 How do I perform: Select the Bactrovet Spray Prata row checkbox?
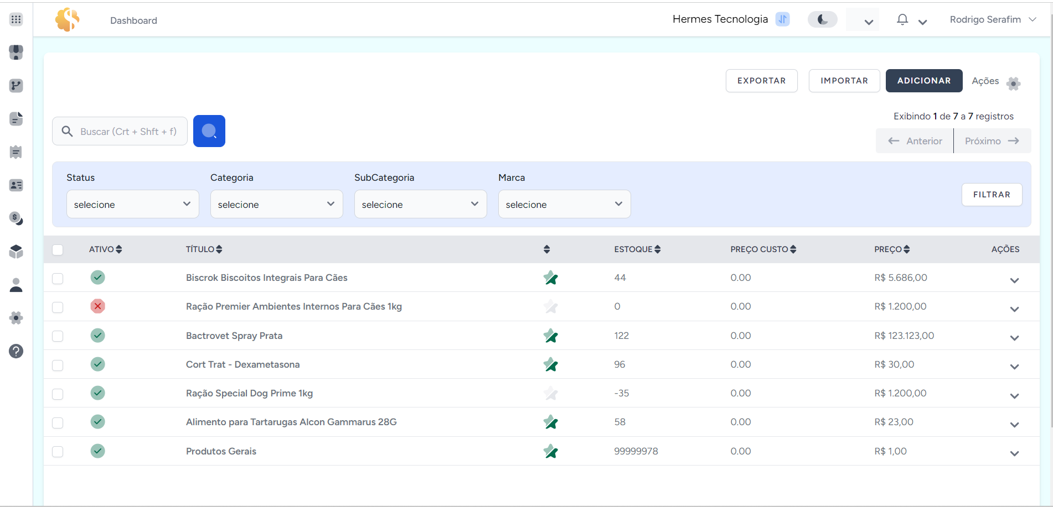coord(58,336)
